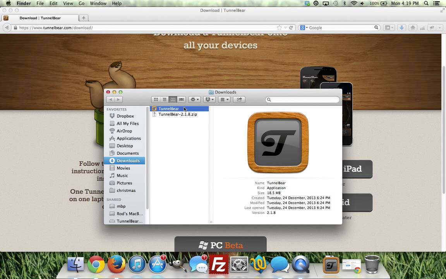Open Spotlight search in menu bar
The width and height of the screenshot is (446, 279).
click(x=426, y=3)
